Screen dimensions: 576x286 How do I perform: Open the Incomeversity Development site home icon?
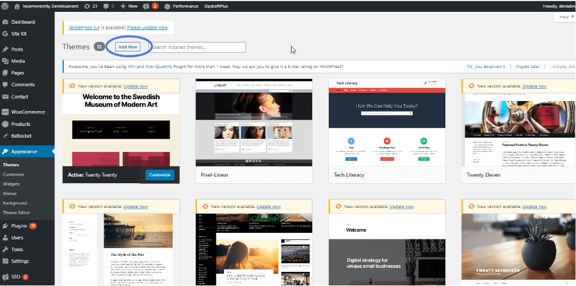(x=17, y=6)
